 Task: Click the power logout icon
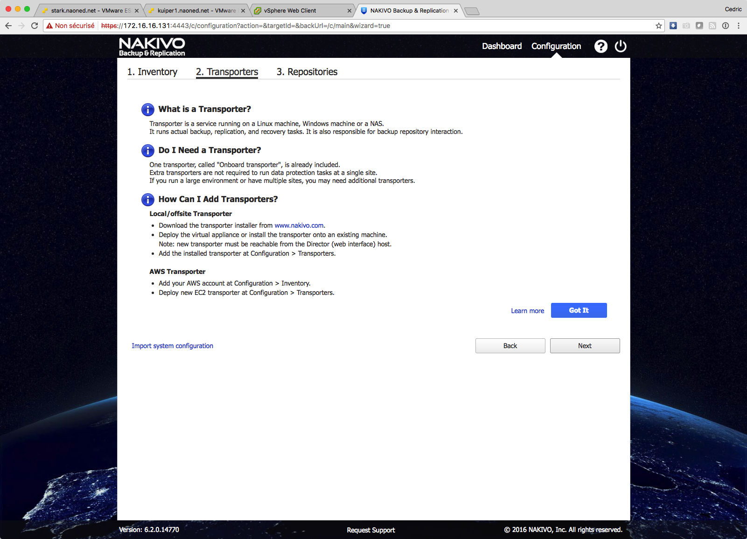click(621, 46)
